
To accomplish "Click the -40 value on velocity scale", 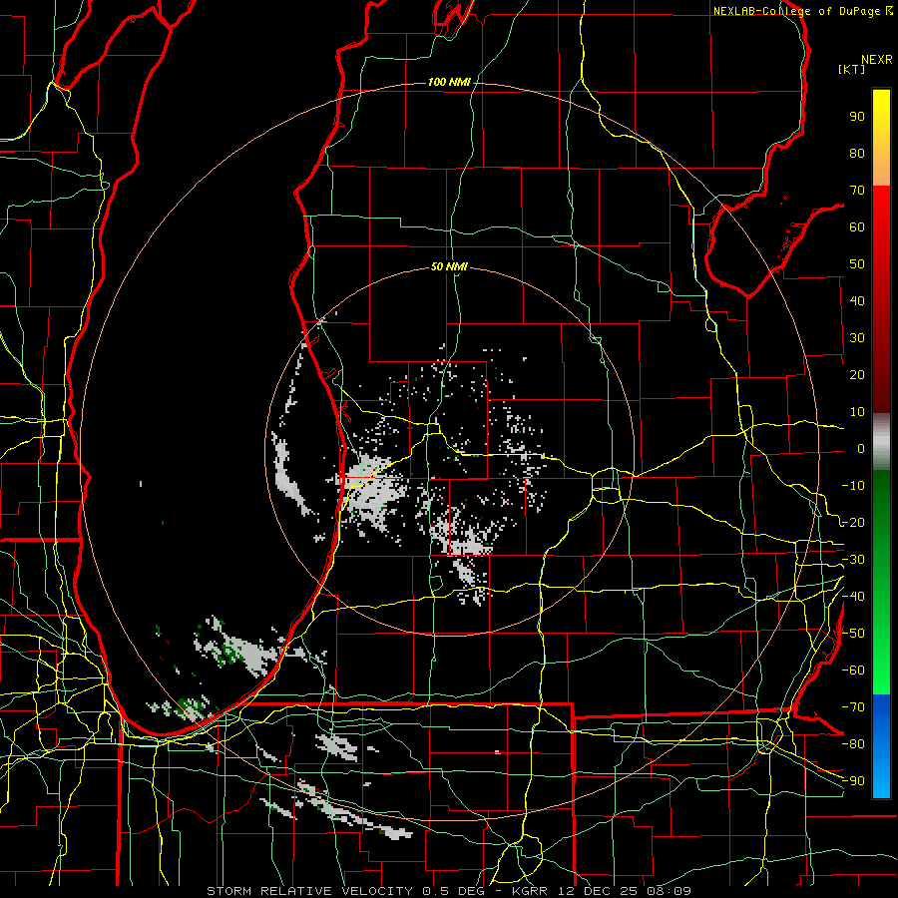I will click(853, 597).
